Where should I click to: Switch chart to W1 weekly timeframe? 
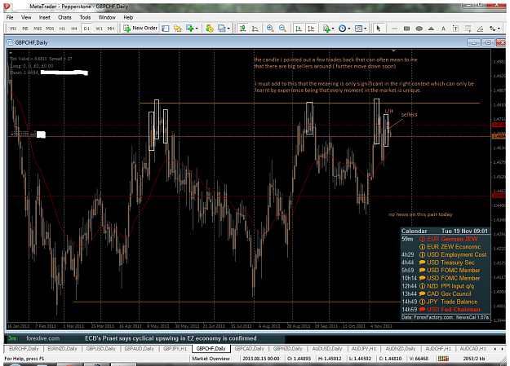tap(99, 29)
